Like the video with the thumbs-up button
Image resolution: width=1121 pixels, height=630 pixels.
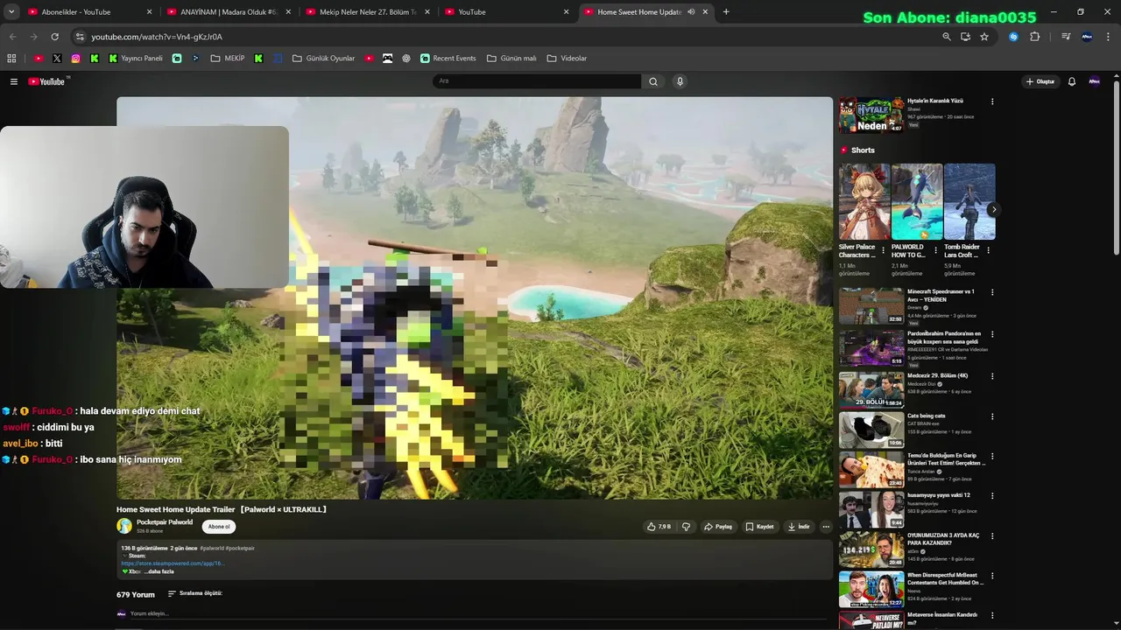tap(659, 527)
